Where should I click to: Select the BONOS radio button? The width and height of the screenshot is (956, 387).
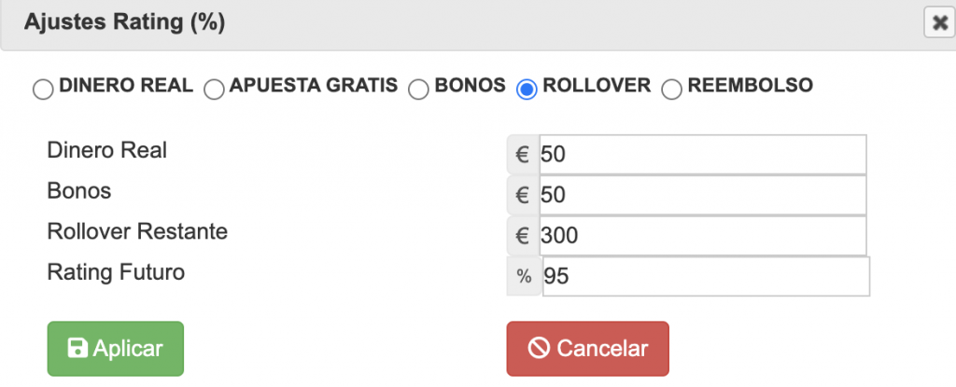tap(418, 90)
